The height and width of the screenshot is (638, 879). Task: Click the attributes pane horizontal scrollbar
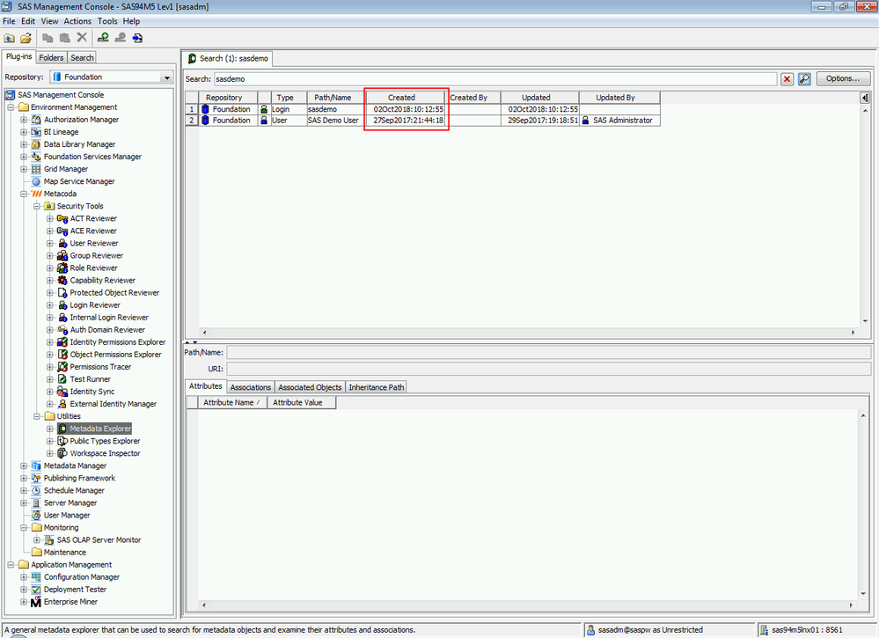coord(527,605)
